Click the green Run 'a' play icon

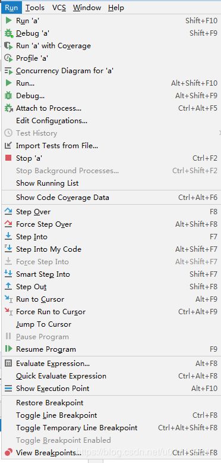[x=9, y=21]
